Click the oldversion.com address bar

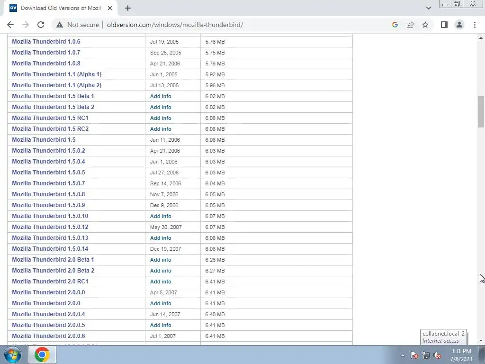pyautogui.click(x=175, y=25)
